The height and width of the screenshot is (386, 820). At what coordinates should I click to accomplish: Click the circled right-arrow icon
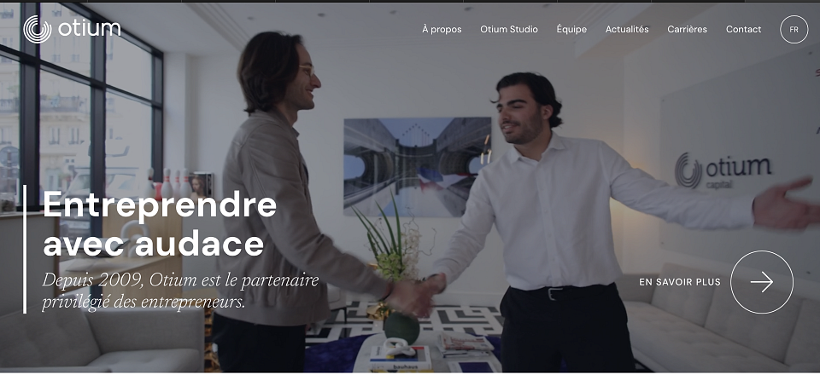pyautogui.click(x=761, y=282)
